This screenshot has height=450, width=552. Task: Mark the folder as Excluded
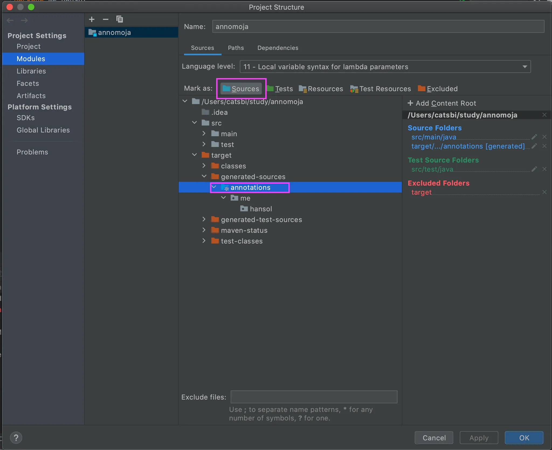coord(437,89)
